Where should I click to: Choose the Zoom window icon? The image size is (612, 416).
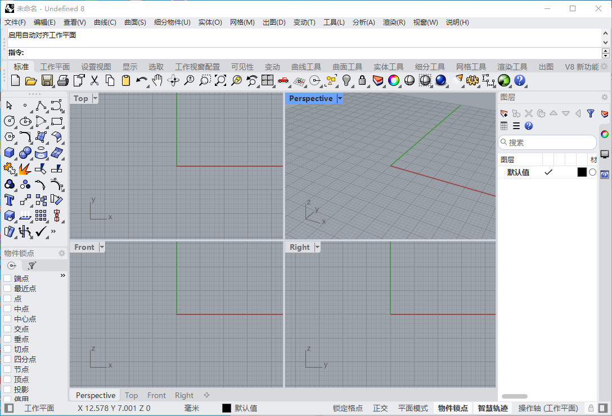(204, 81)
